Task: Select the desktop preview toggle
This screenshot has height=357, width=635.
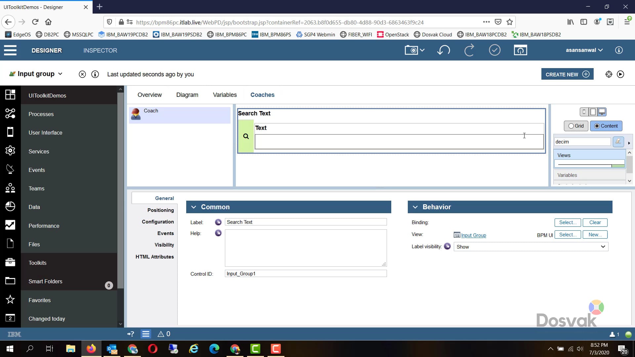Action: coord(603,112)
